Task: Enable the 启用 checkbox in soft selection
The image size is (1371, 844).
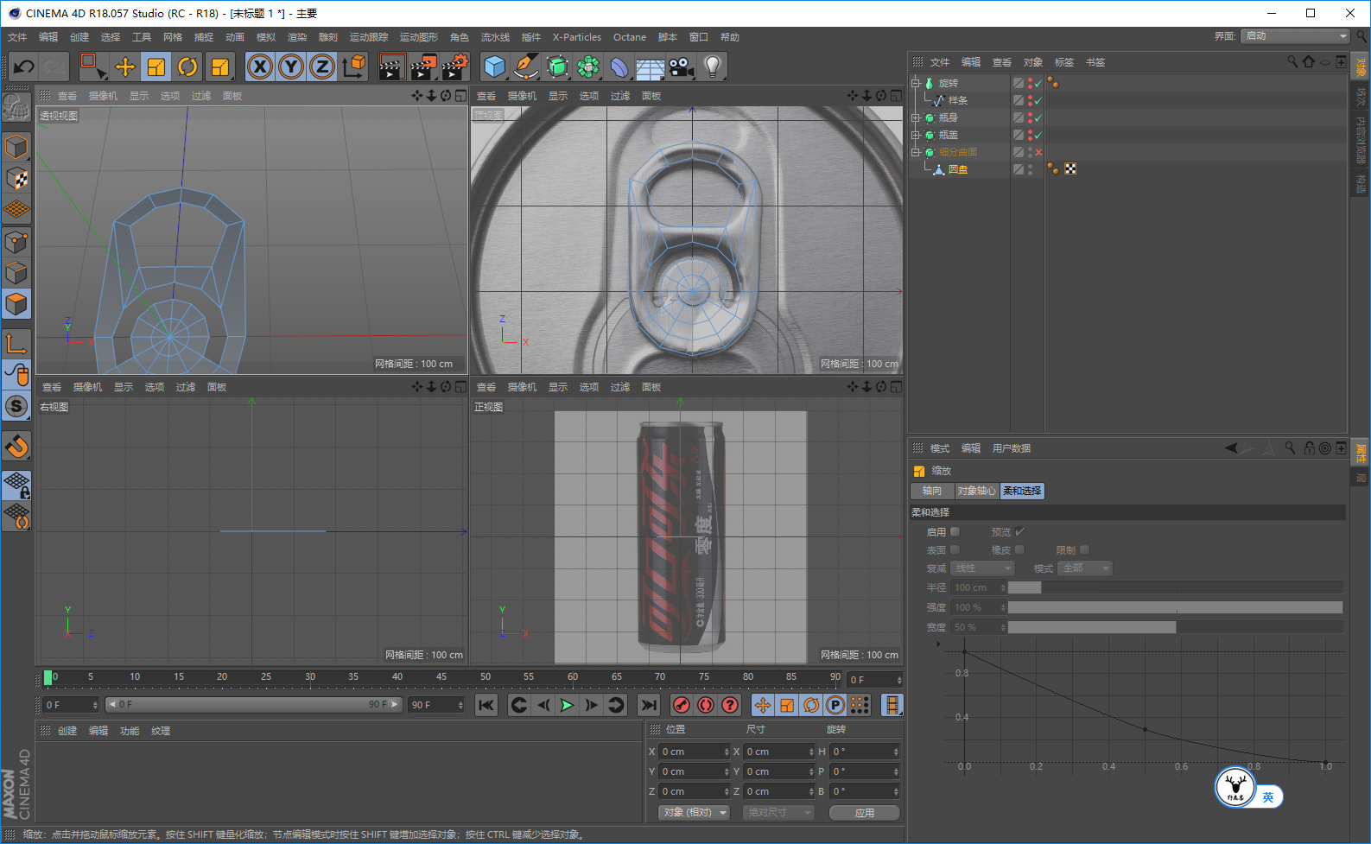Action: click(x=955, y=532)
